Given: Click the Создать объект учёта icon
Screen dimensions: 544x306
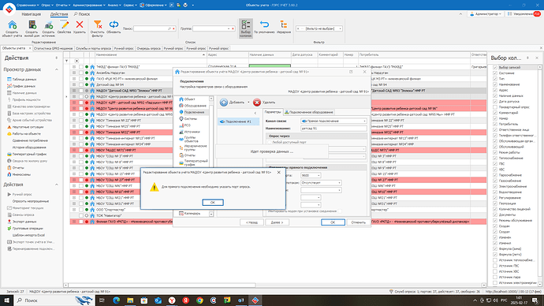Looking at the screenshot, I should 12,25.
